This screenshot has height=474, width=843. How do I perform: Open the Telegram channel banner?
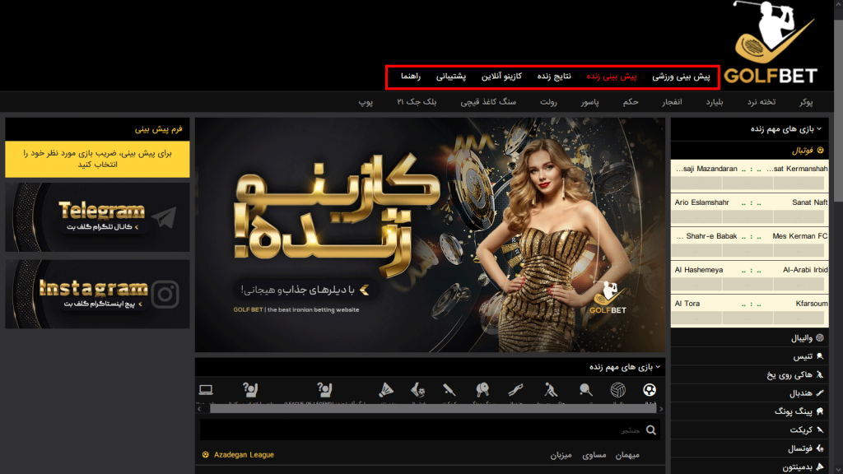[x=97, y=217]
